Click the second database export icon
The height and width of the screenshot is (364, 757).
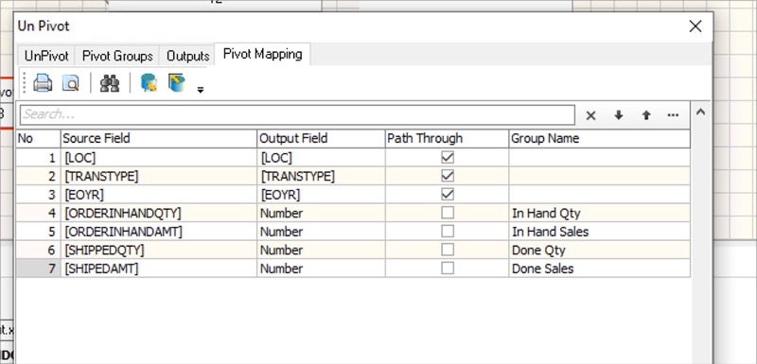177,82
